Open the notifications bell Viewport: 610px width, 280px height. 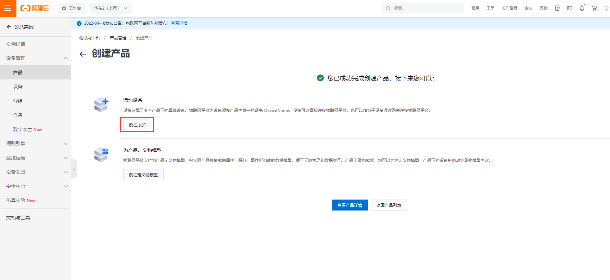(582, 8)
